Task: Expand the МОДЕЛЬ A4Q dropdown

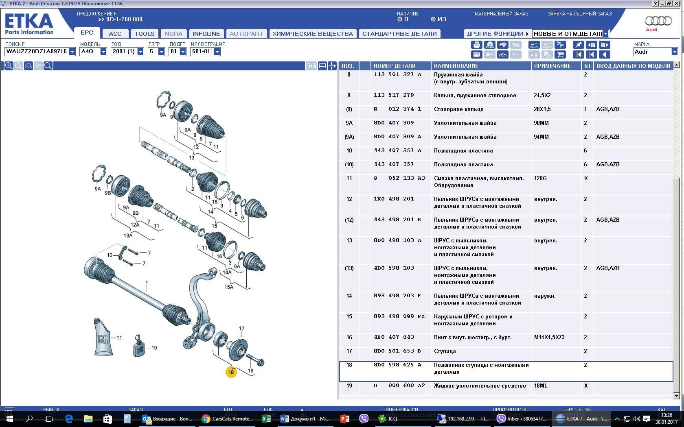Action: [x=103, y=52]
